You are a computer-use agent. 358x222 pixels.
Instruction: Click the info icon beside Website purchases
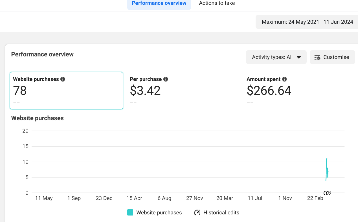click(x=63, y=79)
